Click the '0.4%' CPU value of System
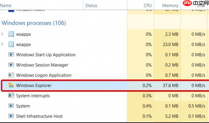Screen dimensions: 209x123 147,106
